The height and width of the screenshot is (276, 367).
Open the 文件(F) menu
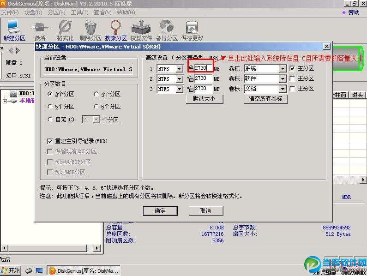tap(10, 12)
